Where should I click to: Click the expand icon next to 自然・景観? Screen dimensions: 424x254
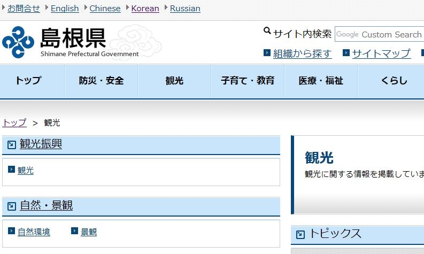(12, 206)
